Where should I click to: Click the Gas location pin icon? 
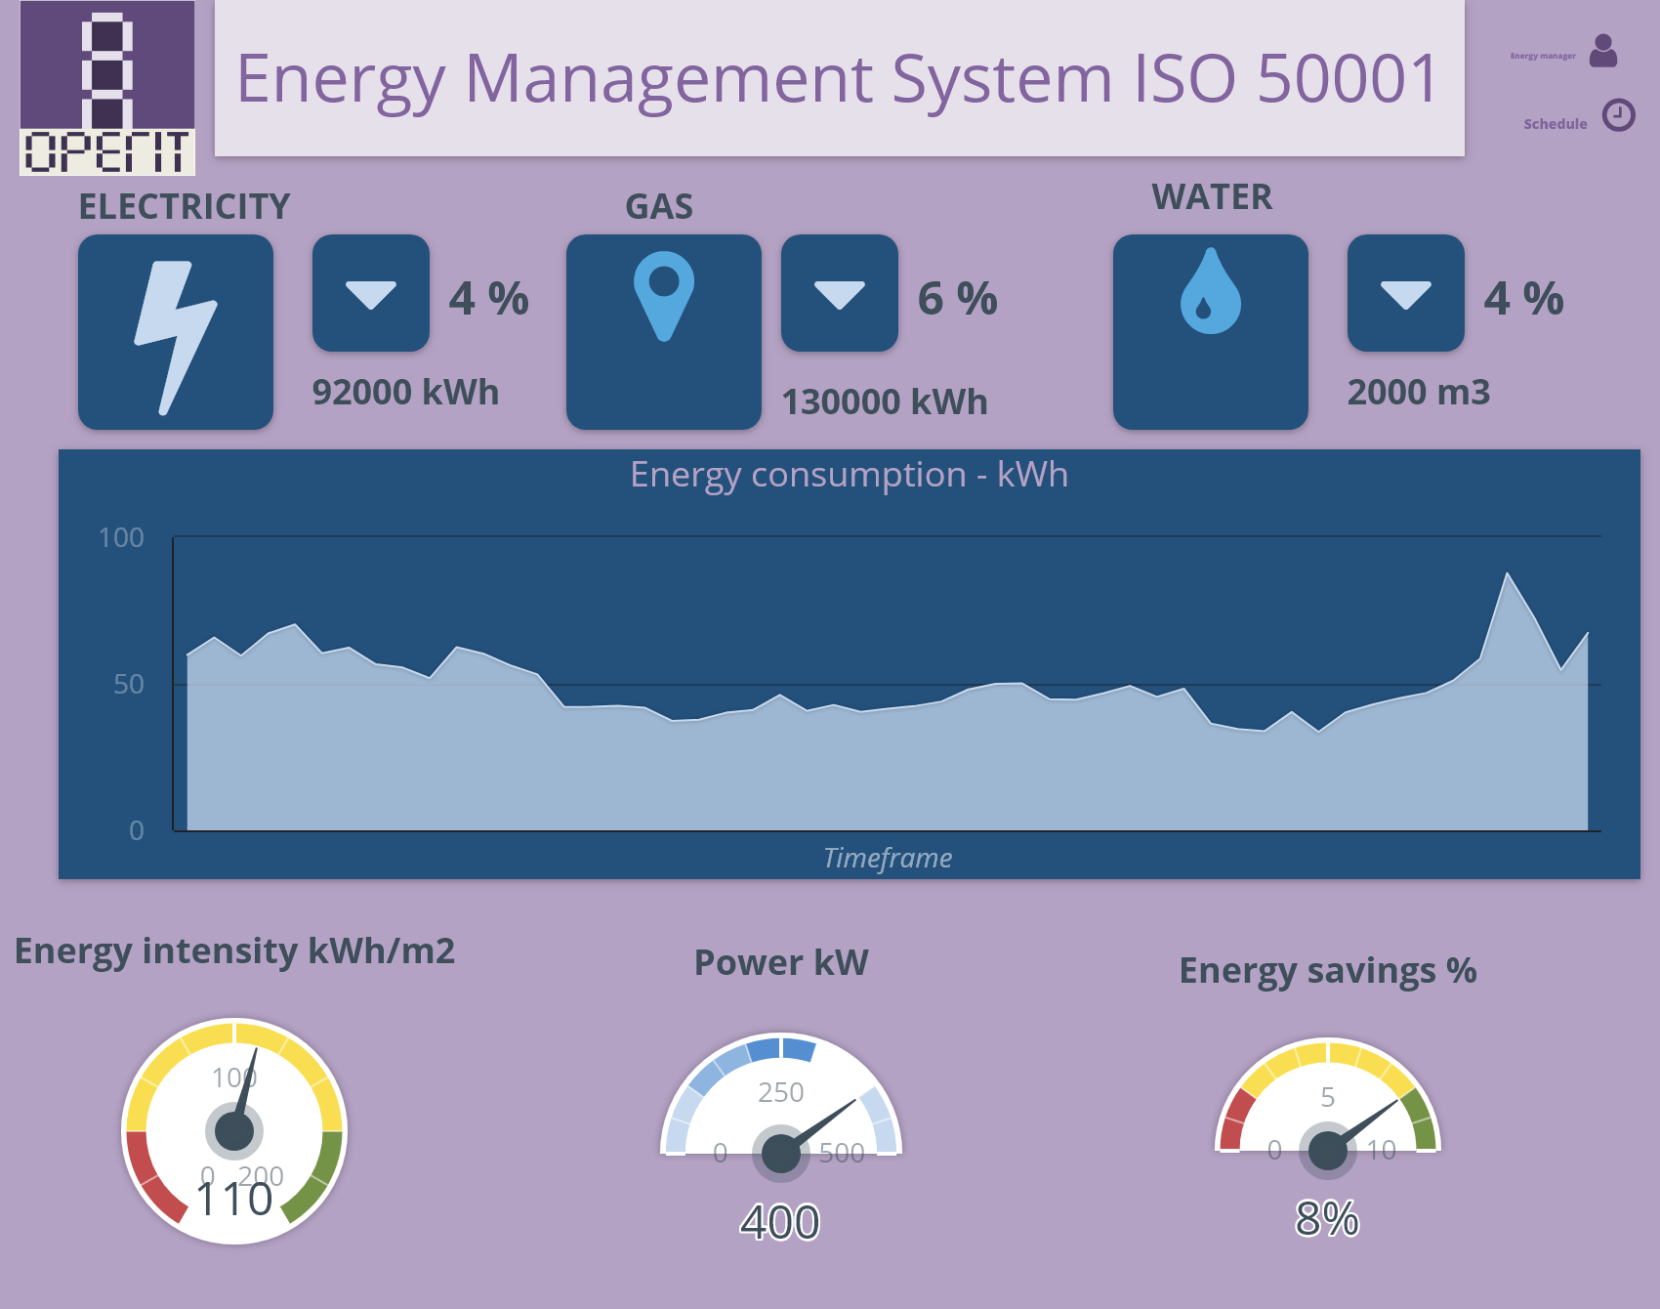[x=664, y=293]
